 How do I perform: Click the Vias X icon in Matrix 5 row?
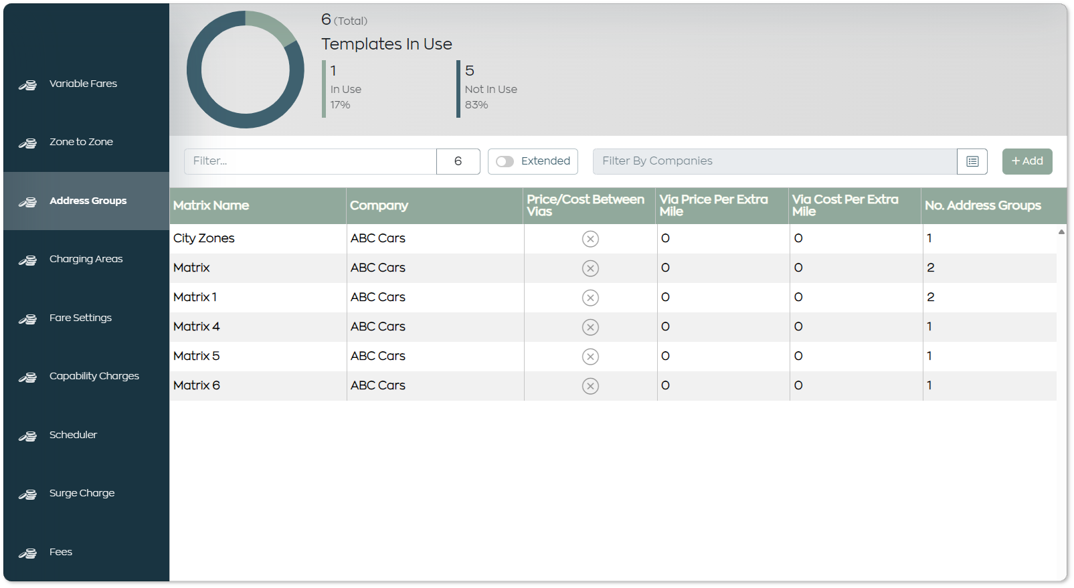590,357
